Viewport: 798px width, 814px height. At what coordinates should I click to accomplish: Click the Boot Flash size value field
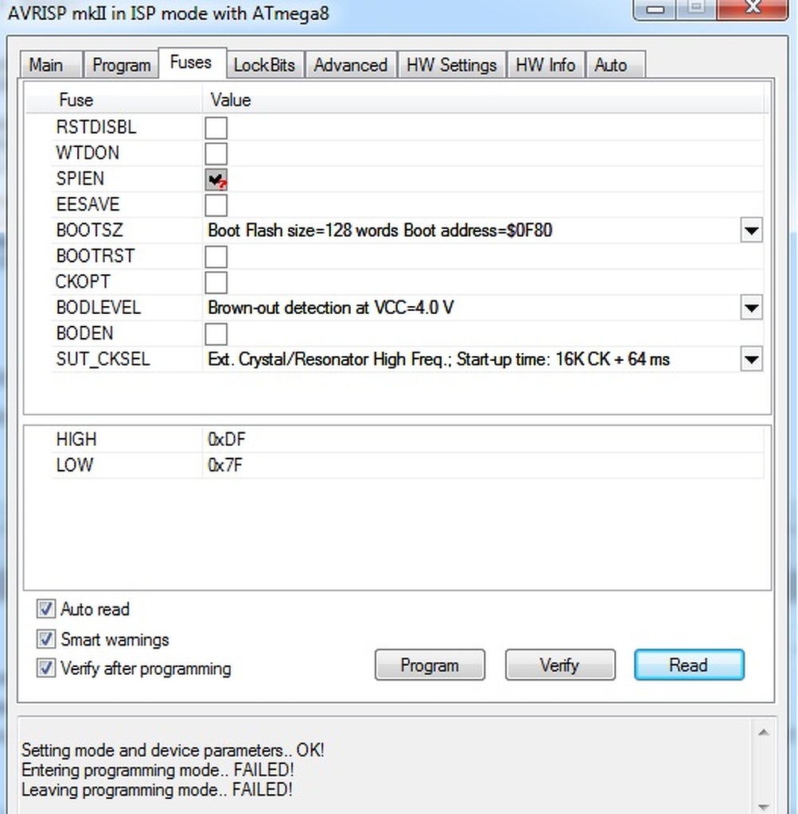[x=471, y=231]
